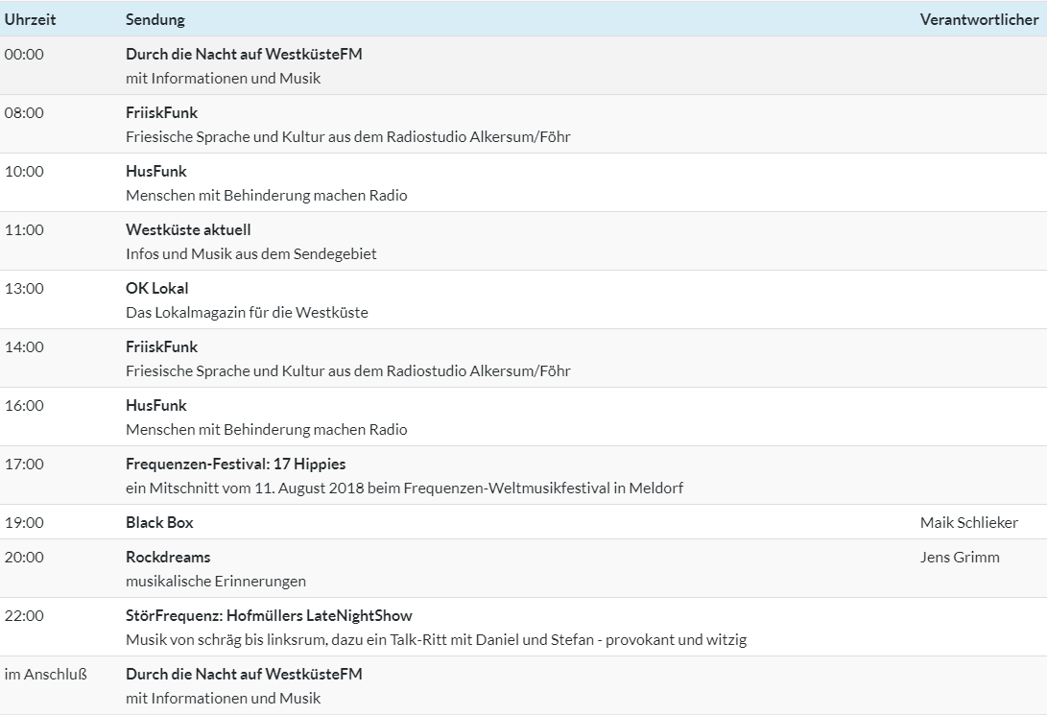
Task: Click 'Musik von schräg bis linksrum' description
Action: [436, 639]
